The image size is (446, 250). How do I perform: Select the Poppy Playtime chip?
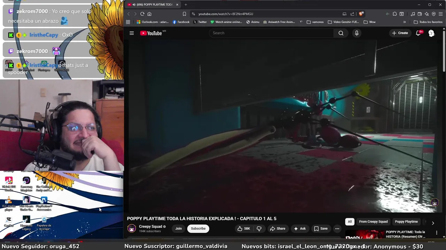point(406,222)
